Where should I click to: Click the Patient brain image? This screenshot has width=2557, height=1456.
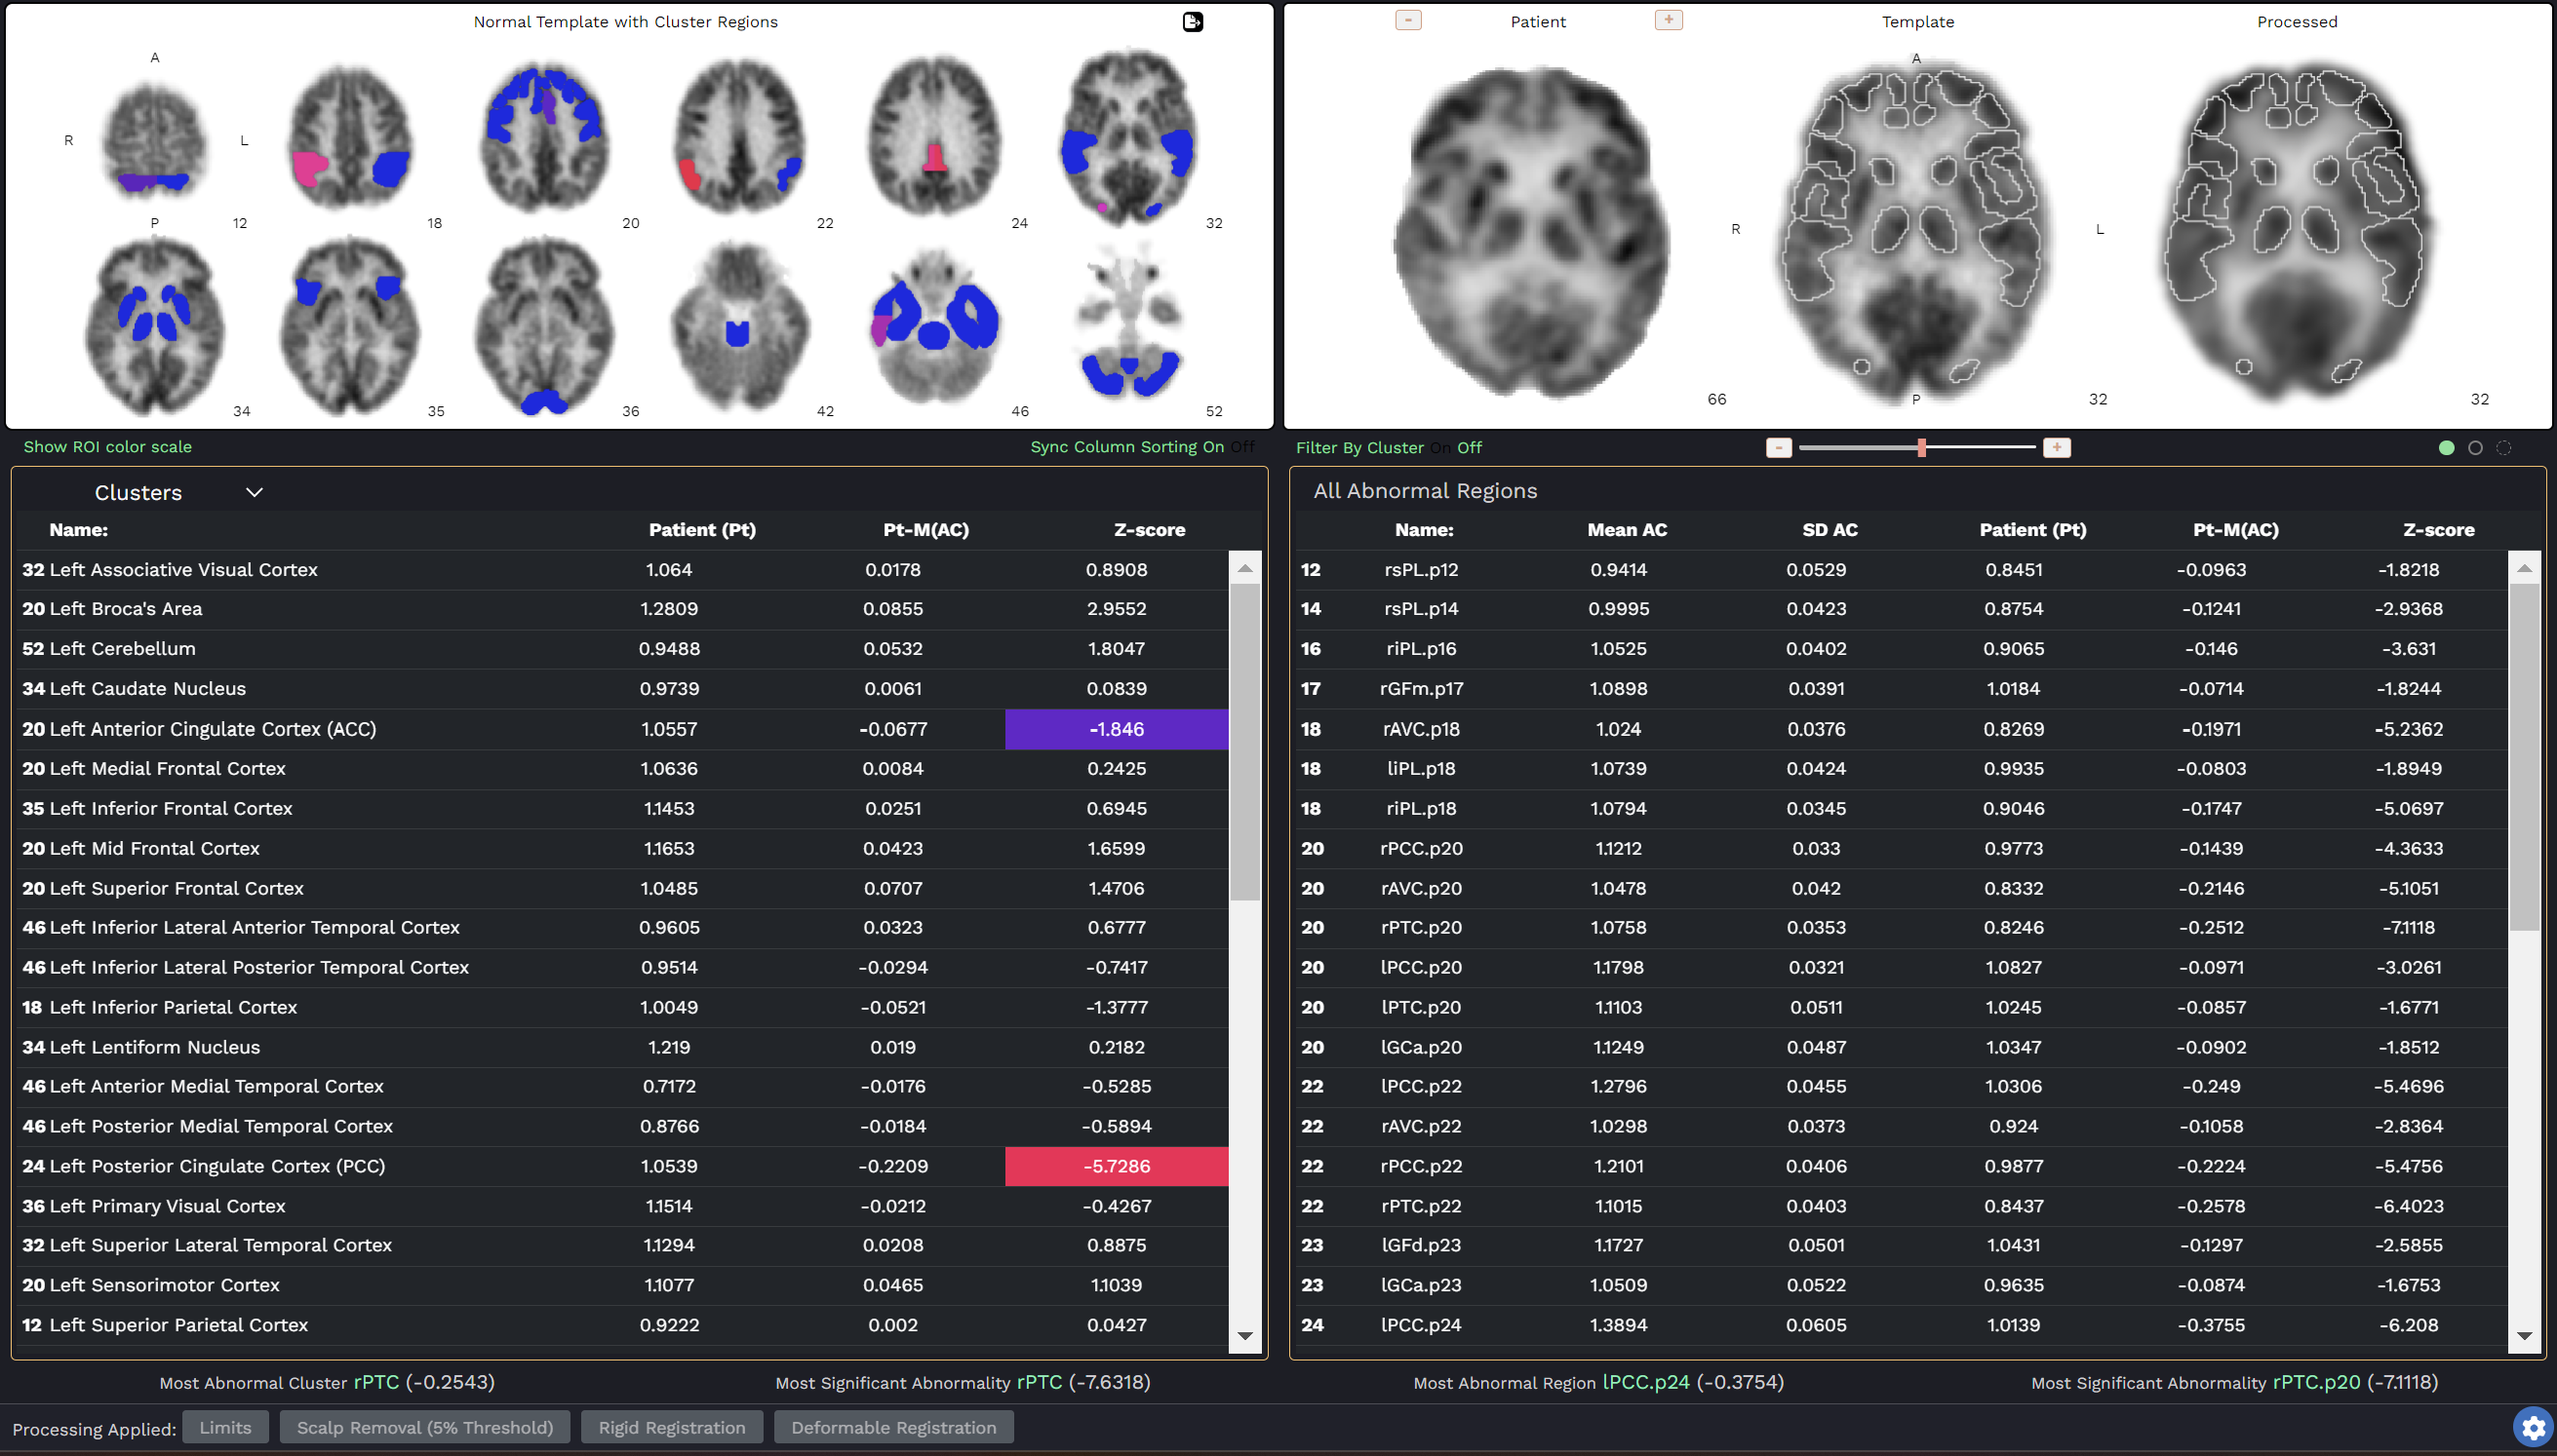pos(1533,232)
